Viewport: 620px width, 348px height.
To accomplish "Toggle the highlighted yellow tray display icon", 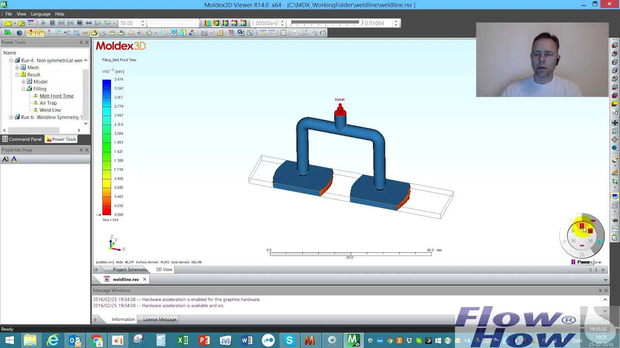I will [x=94, y=32].
